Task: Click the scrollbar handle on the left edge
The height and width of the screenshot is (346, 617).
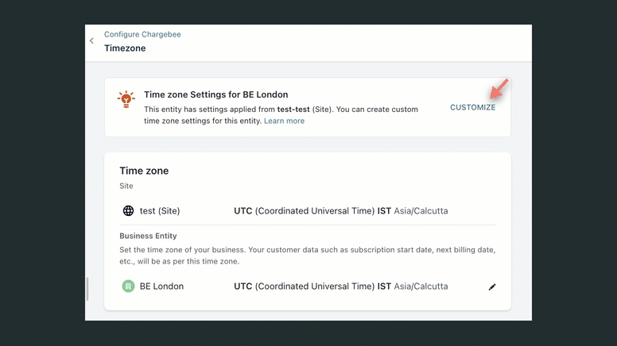Action: click(x=87, y=289)
